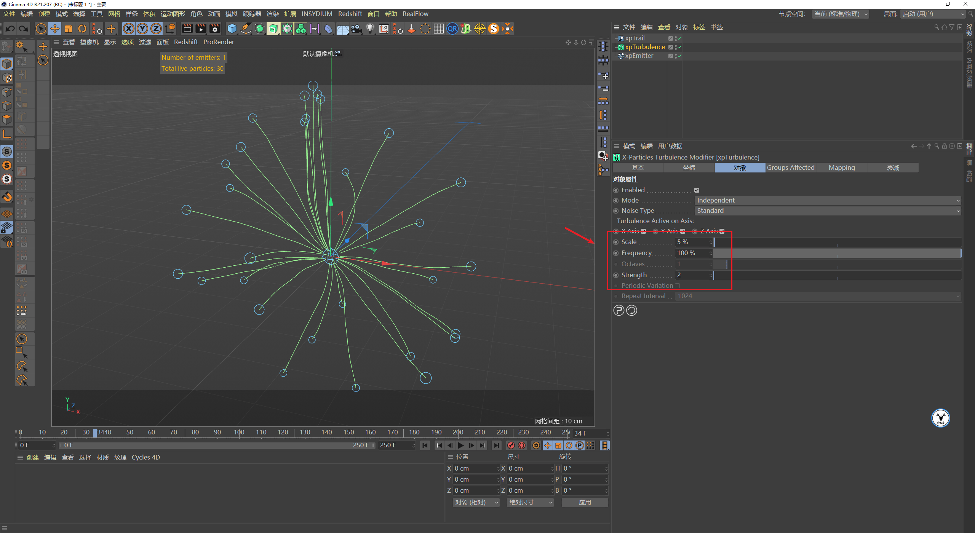
Task: Click the help question mark under Repeat Interval
Action: pyautogui.click(x=619, y=310)
